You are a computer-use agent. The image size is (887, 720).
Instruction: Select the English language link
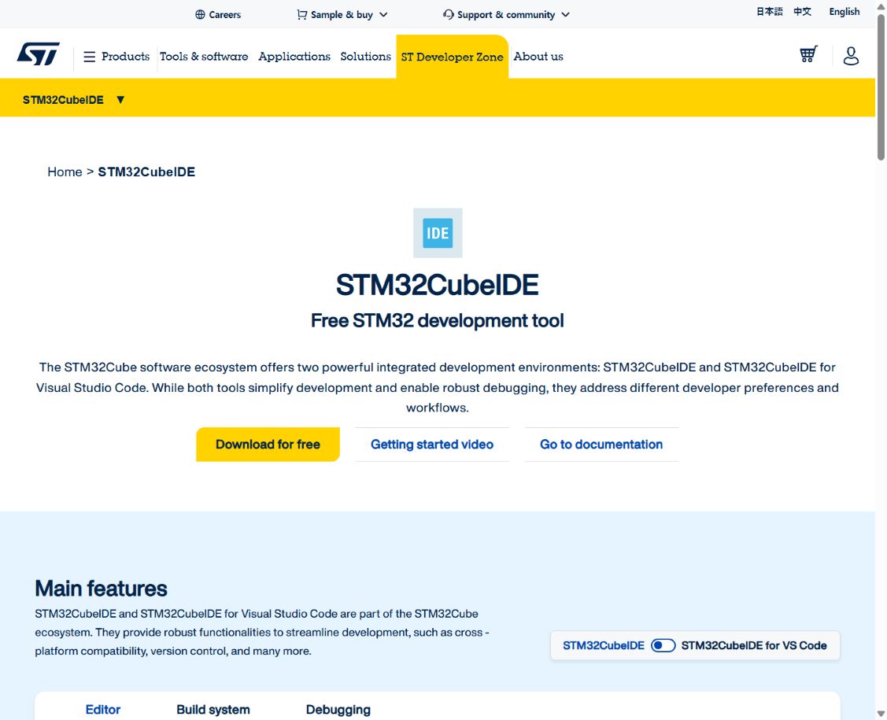tap(844, 11)
